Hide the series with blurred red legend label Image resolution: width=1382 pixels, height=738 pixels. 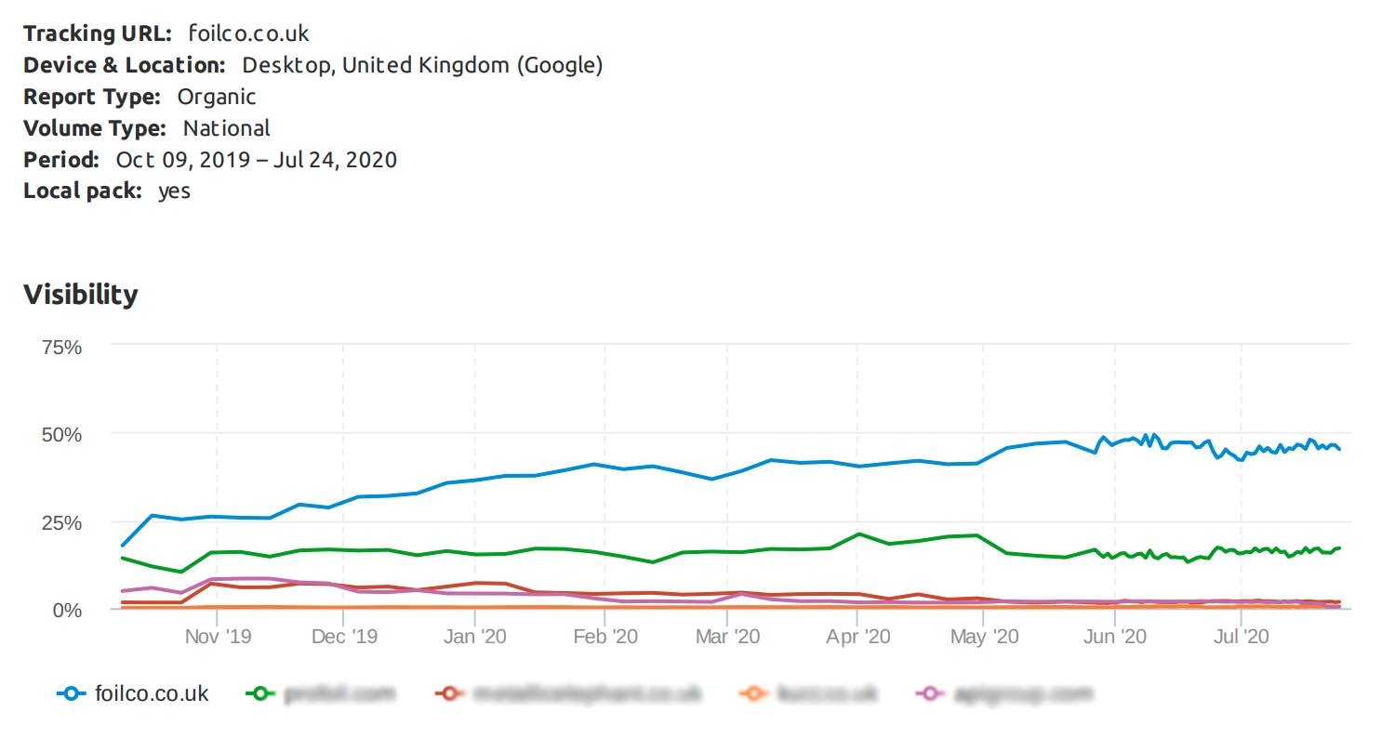click(x=586, y=693)
